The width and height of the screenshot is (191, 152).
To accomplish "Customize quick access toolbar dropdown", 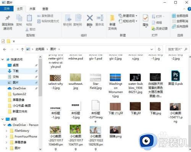I will tap(14, 41).
